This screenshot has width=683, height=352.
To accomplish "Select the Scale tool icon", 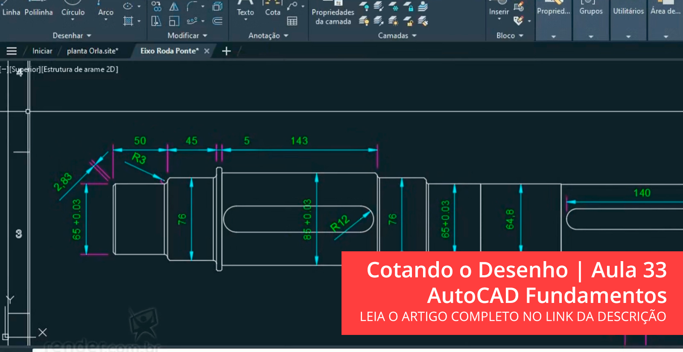I will 174,21.
